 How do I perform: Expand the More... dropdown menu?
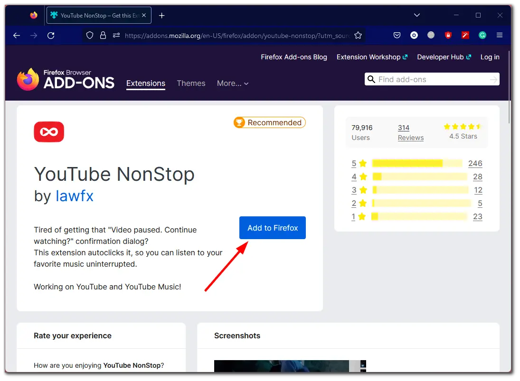(233, 84)
